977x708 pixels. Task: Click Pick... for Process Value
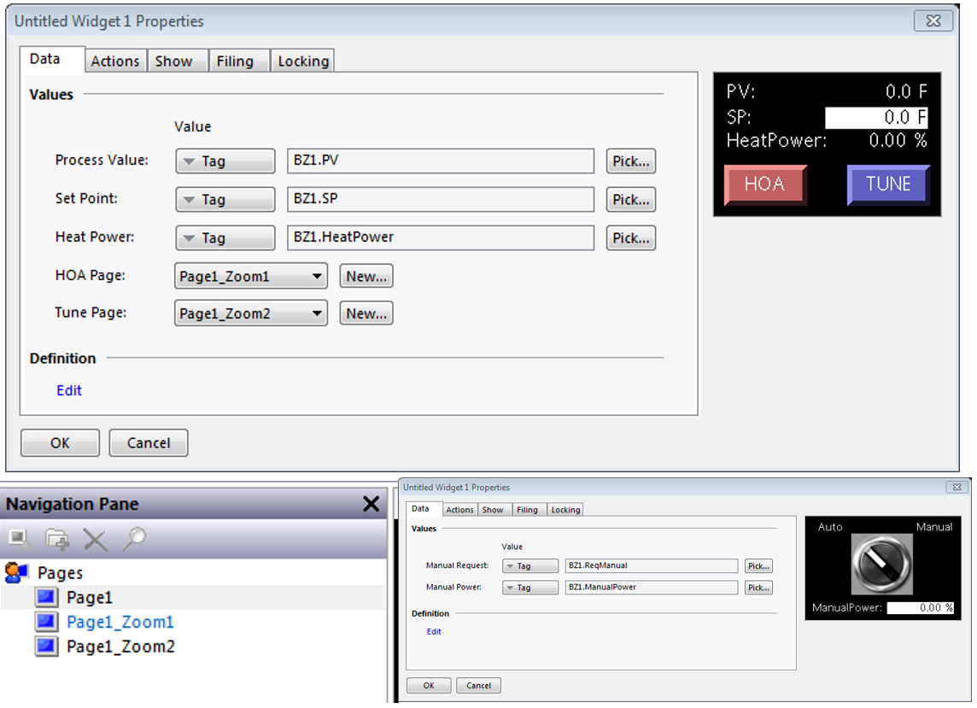point(630,161)
